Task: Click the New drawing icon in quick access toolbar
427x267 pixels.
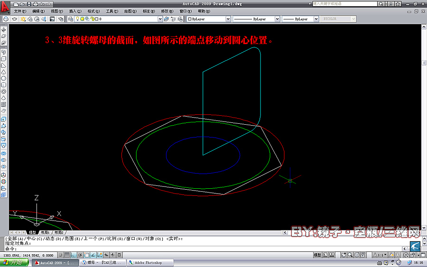Action: click(x=16, y=4)
